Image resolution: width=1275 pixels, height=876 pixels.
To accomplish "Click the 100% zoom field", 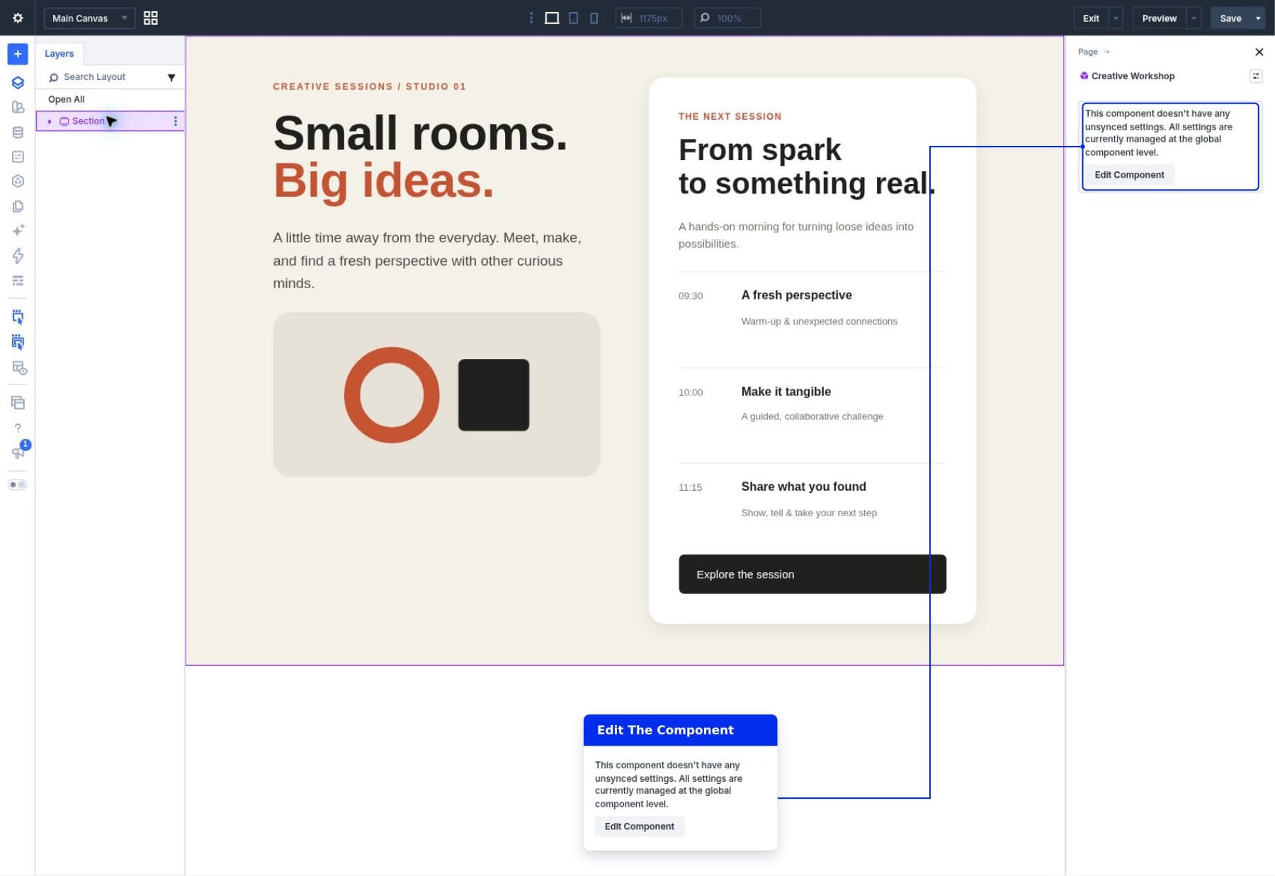I will 727,18.
